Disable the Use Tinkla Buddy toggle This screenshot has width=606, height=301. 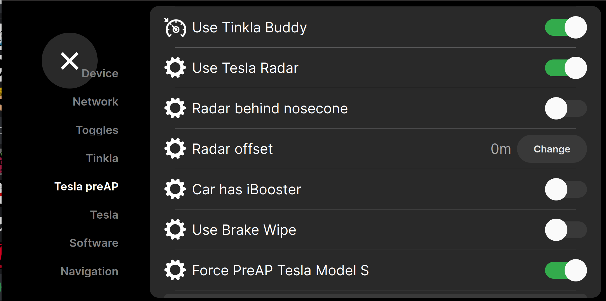pyautogui.click(x=566, y=28)
